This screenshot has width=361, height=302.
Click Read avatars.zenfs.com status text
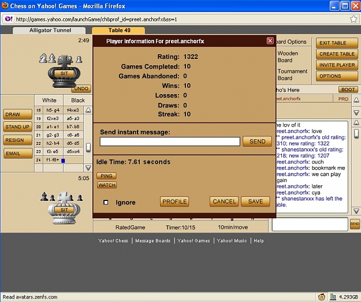30,297
